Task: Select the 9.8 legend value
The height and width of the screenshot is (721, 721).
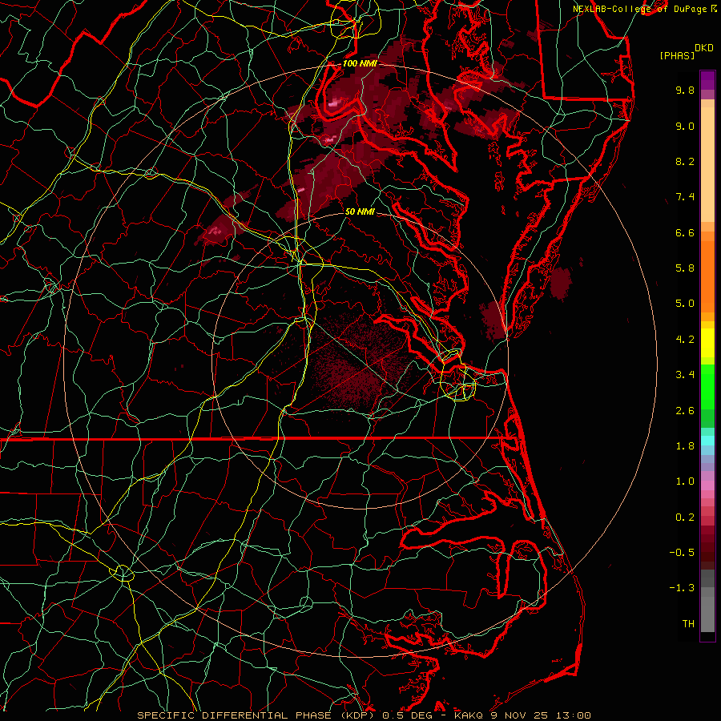Action: pos(685,90)
